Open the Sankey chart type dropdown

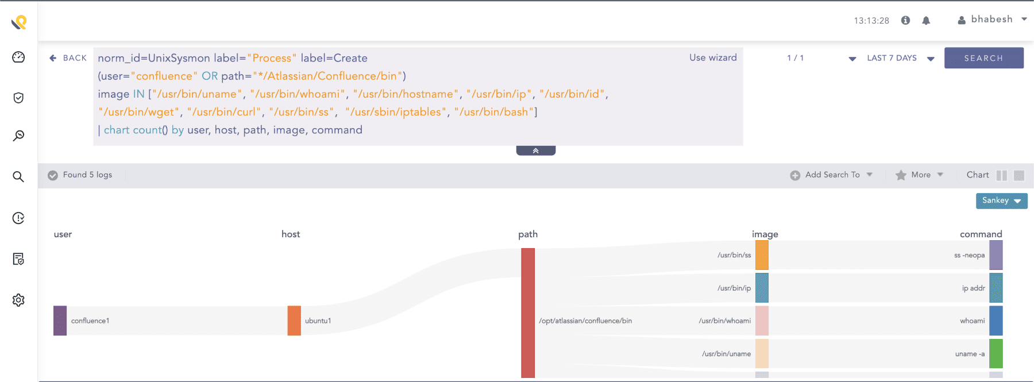(x=1001, y=200)
